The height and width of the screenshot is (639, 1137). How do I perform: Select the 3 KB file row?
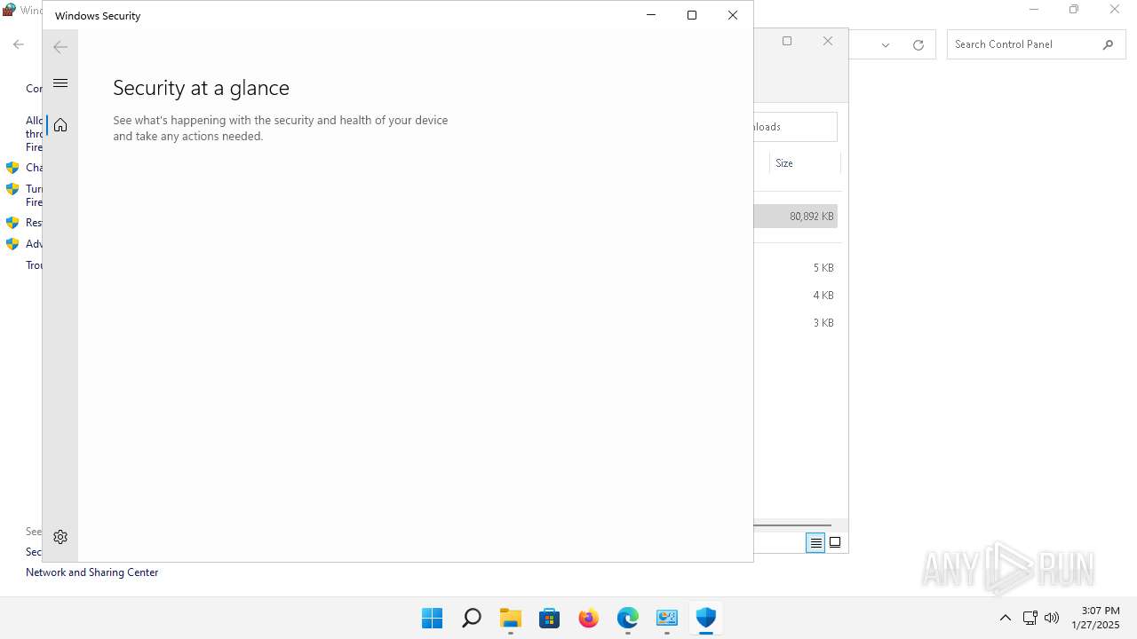pos(796,323)
